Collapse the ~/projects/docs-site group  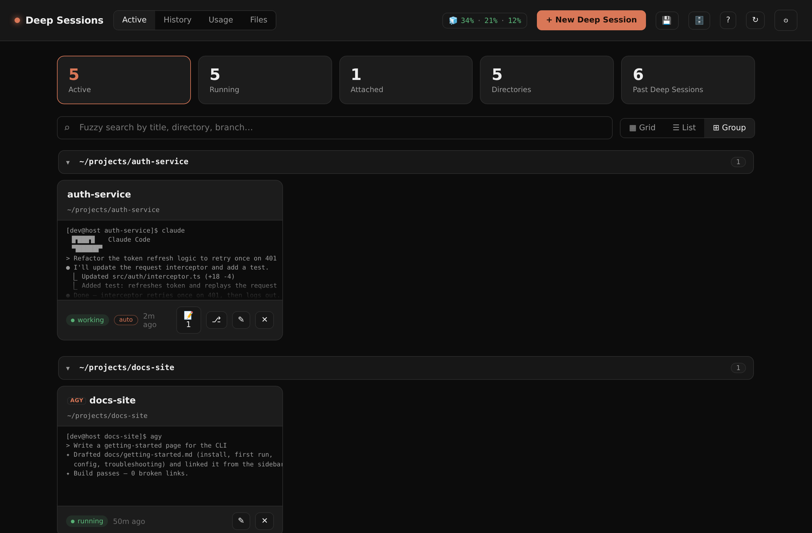406,368
